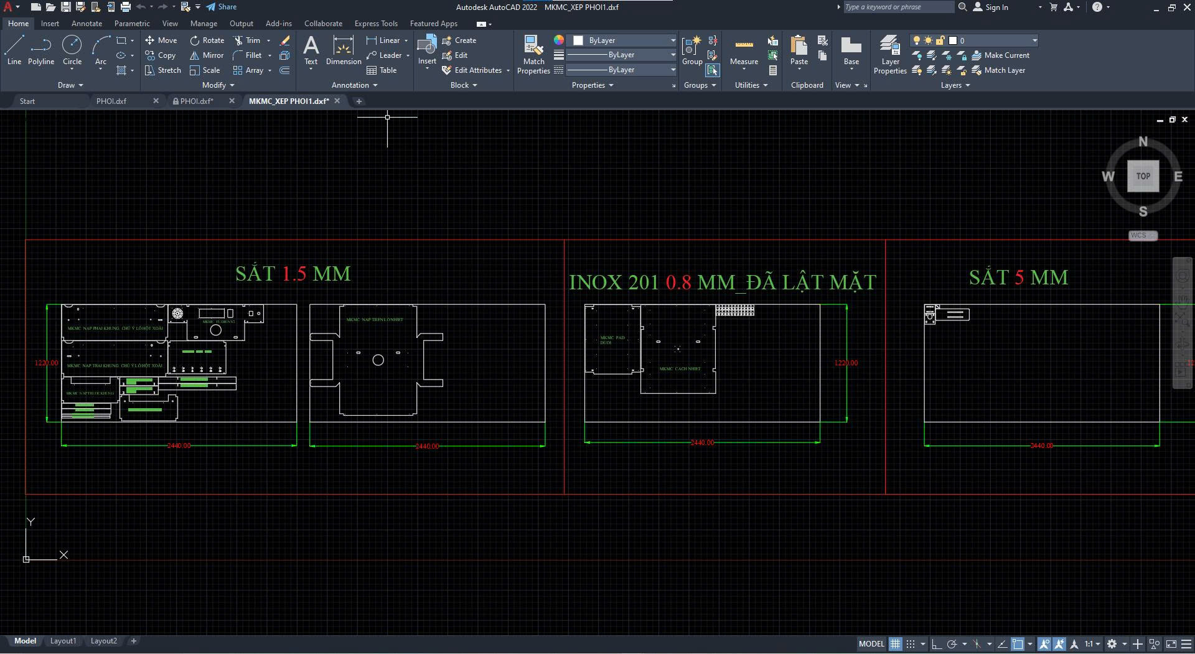
Task: Click the Match Layer button
Action: (x=1000, y=70)
